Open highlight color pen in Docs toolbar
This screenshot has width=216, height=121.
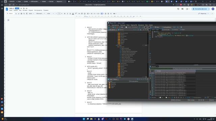coord(76,13)
